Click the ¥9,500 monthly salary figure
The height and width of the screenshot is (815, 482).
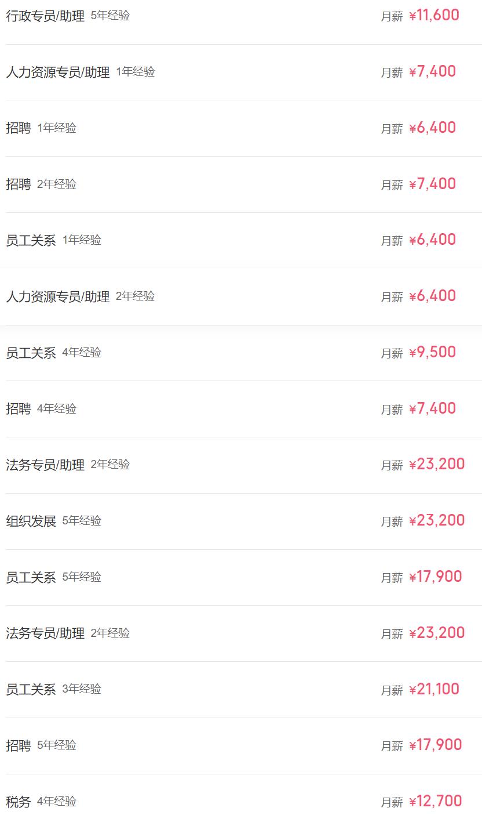pyautogui.click(x=432, y=352)
